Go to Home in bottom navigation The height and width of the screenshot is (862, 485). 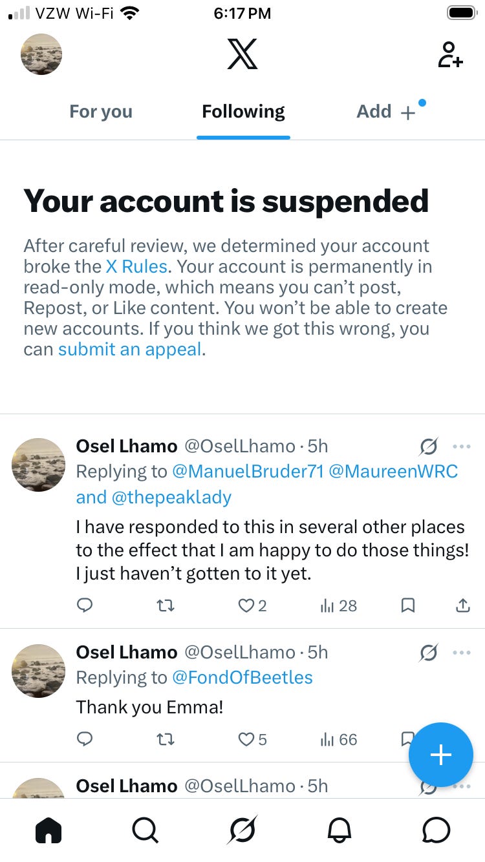[48, 830]
